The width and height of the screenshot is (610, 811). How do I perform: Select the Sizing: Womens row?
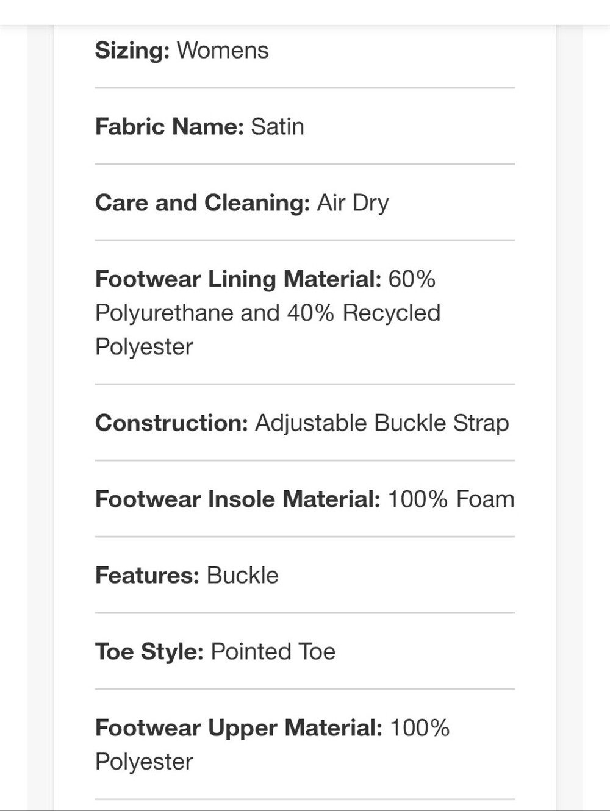pyautogui.click(x=305, y=51)
